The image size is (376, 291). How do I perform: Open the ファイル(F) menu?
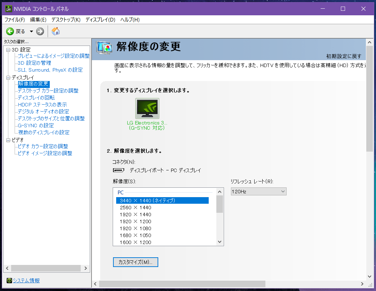click(15, 20)
